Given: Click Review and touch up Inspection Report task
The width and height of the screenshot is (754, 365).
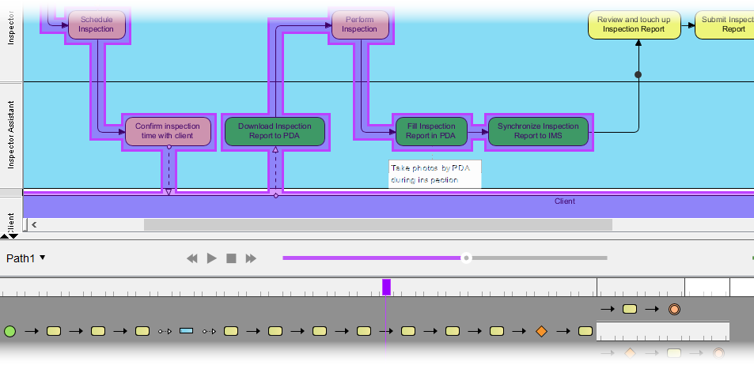Looking at the screenshot, I should [x=638, y=24].
